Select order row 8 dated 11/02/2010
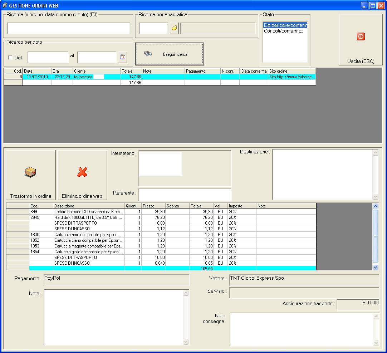387x353 pixels. [x=160, y=77]
